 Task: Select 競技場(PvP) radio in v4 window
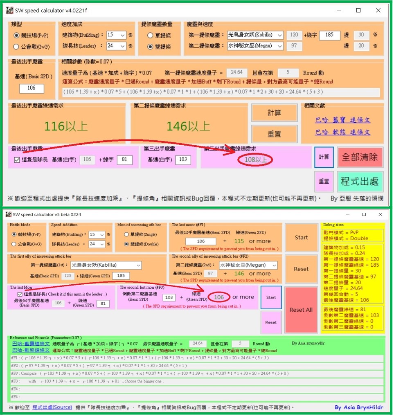(x=16, y=35)
